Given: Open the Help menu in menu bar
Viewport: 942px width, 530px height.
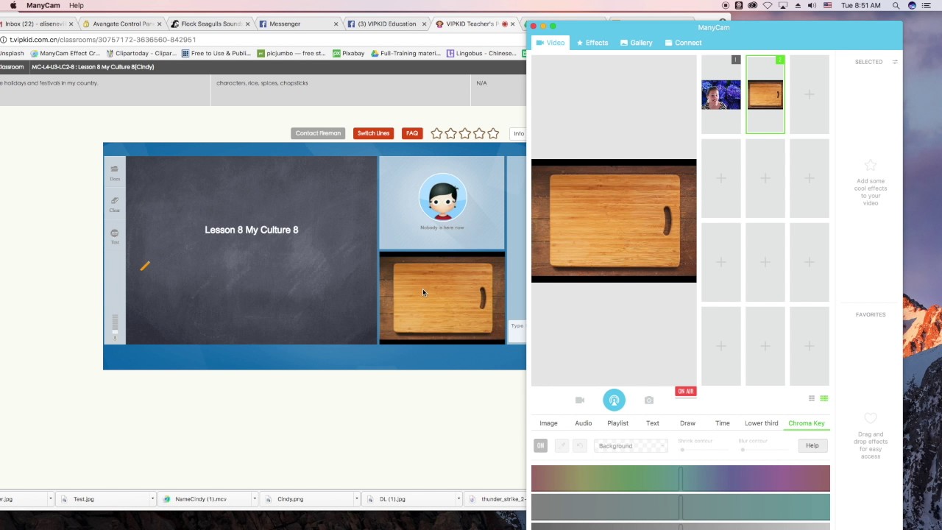Looking at the screenshot, I should tap(77, 5).
